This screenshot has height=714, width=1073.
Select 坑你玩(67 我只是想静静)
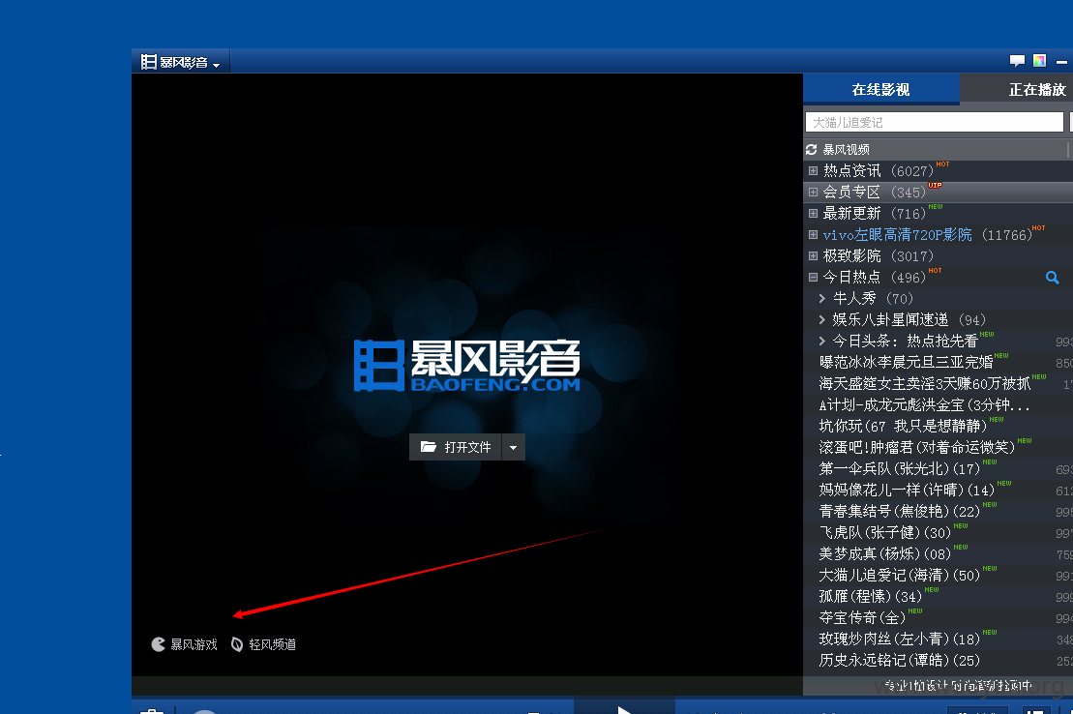point(904,426)
